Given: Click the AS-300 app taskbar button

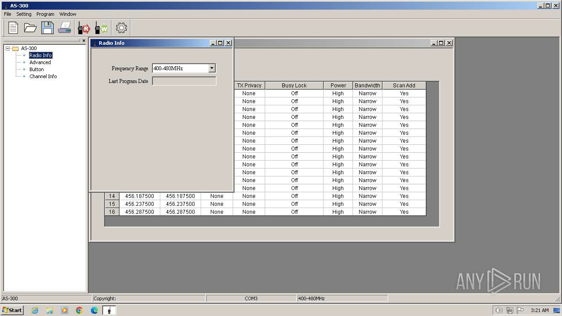Looking at the screenshot, I should click(x=109, y=310).
